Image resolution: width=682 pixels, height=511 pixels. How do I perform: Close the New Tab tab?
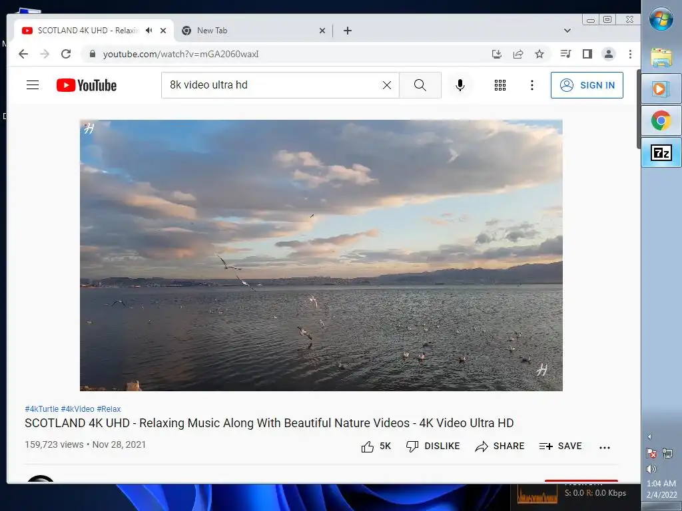(x=322, y=31)
